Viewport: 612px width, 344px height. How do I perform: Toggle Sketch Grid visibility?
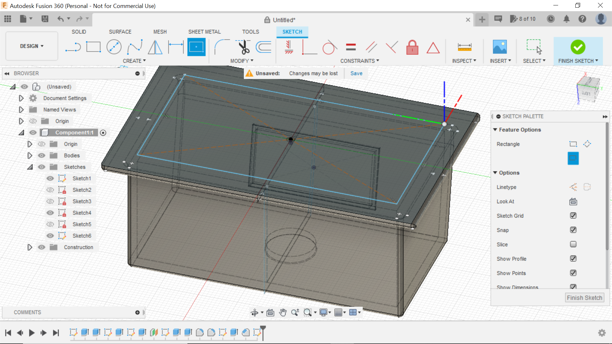click(573, 215)
